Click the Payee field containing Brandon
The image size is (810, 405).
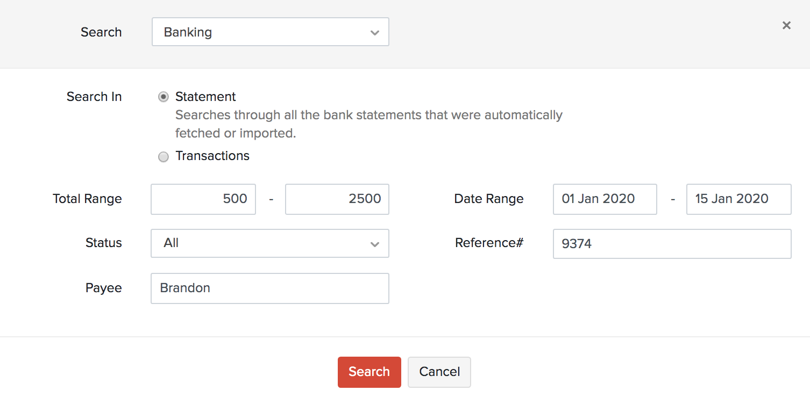269,288
